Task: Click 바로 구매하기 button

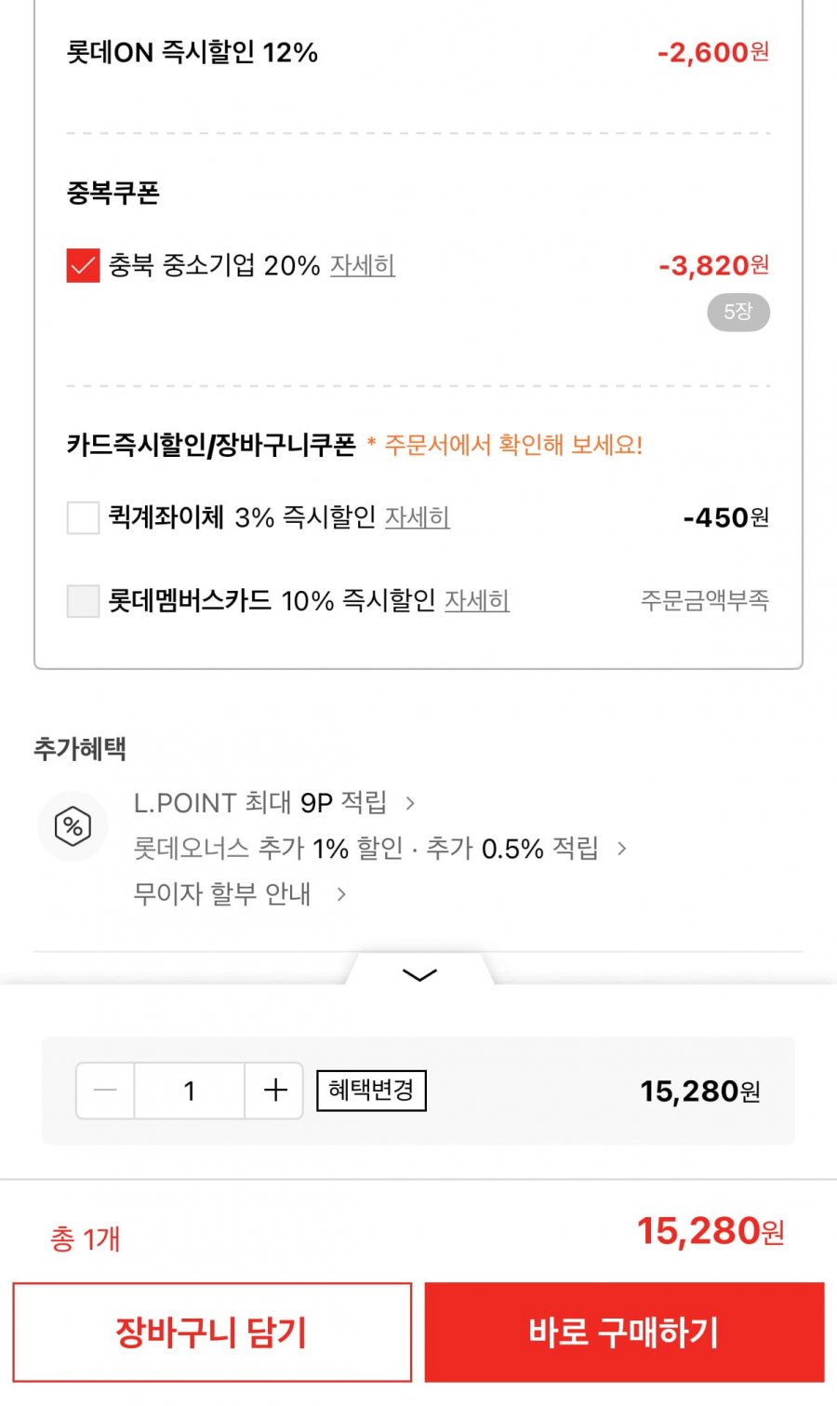Action: tap(624, 1332)
